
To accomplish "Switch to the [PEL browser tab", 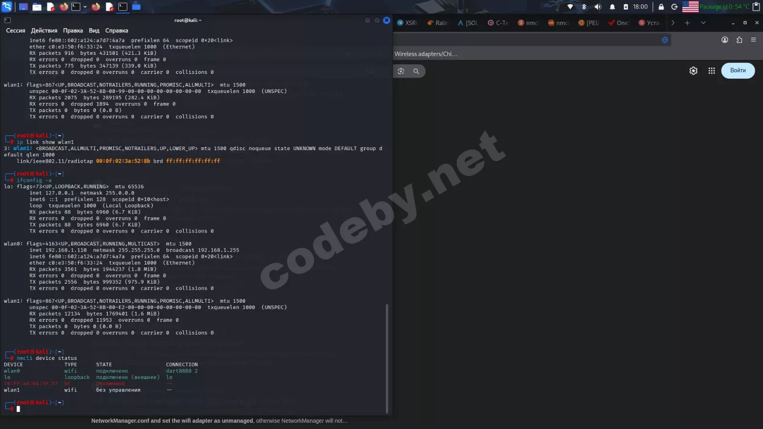I will click(588, 23).
